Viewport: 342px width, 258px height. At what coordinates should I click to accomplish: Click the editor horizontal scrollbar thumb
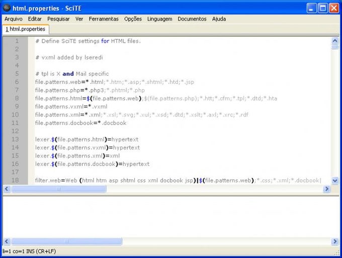(x=59, y=189)
